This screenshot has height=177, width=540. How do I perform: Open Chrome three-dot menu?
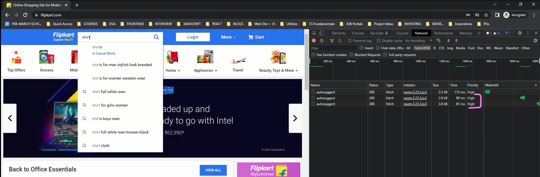534,15
